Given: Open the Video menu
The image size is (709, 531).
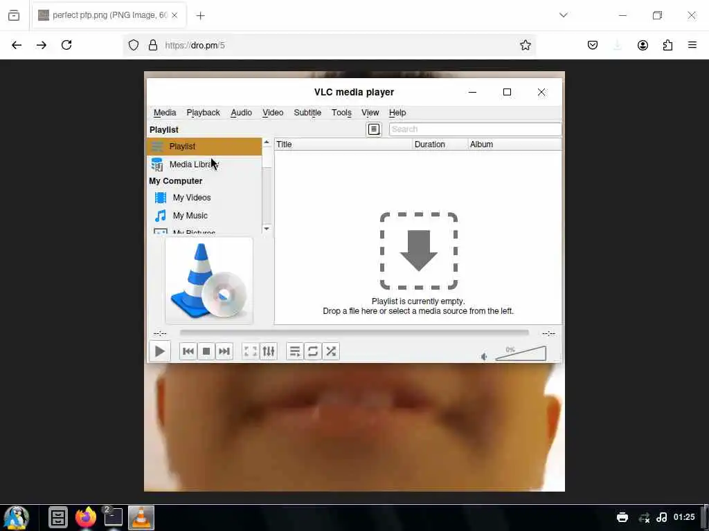Looking at the screenshot, I should [273, 113].
